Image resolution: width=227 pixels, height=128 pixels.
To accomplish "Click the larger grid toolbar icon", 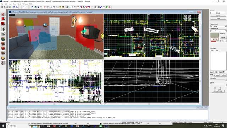I will [10, 7].
